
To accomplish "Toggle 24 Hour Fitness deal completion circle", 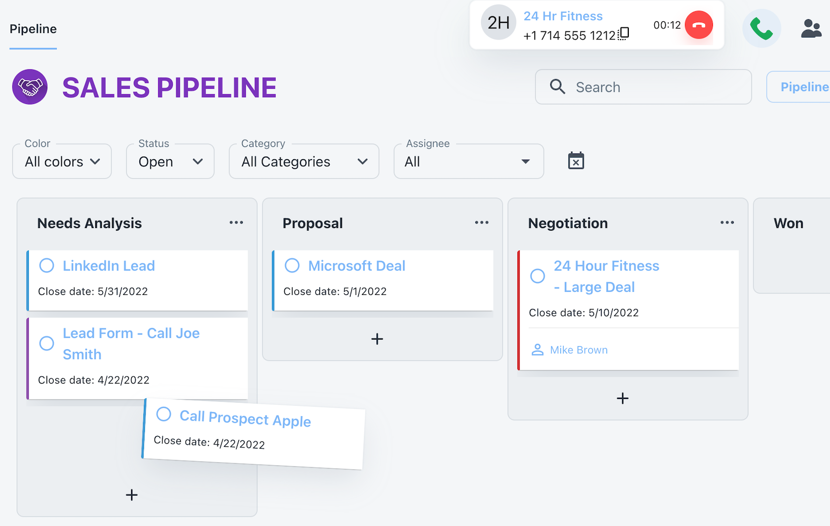I will (537, 276).
